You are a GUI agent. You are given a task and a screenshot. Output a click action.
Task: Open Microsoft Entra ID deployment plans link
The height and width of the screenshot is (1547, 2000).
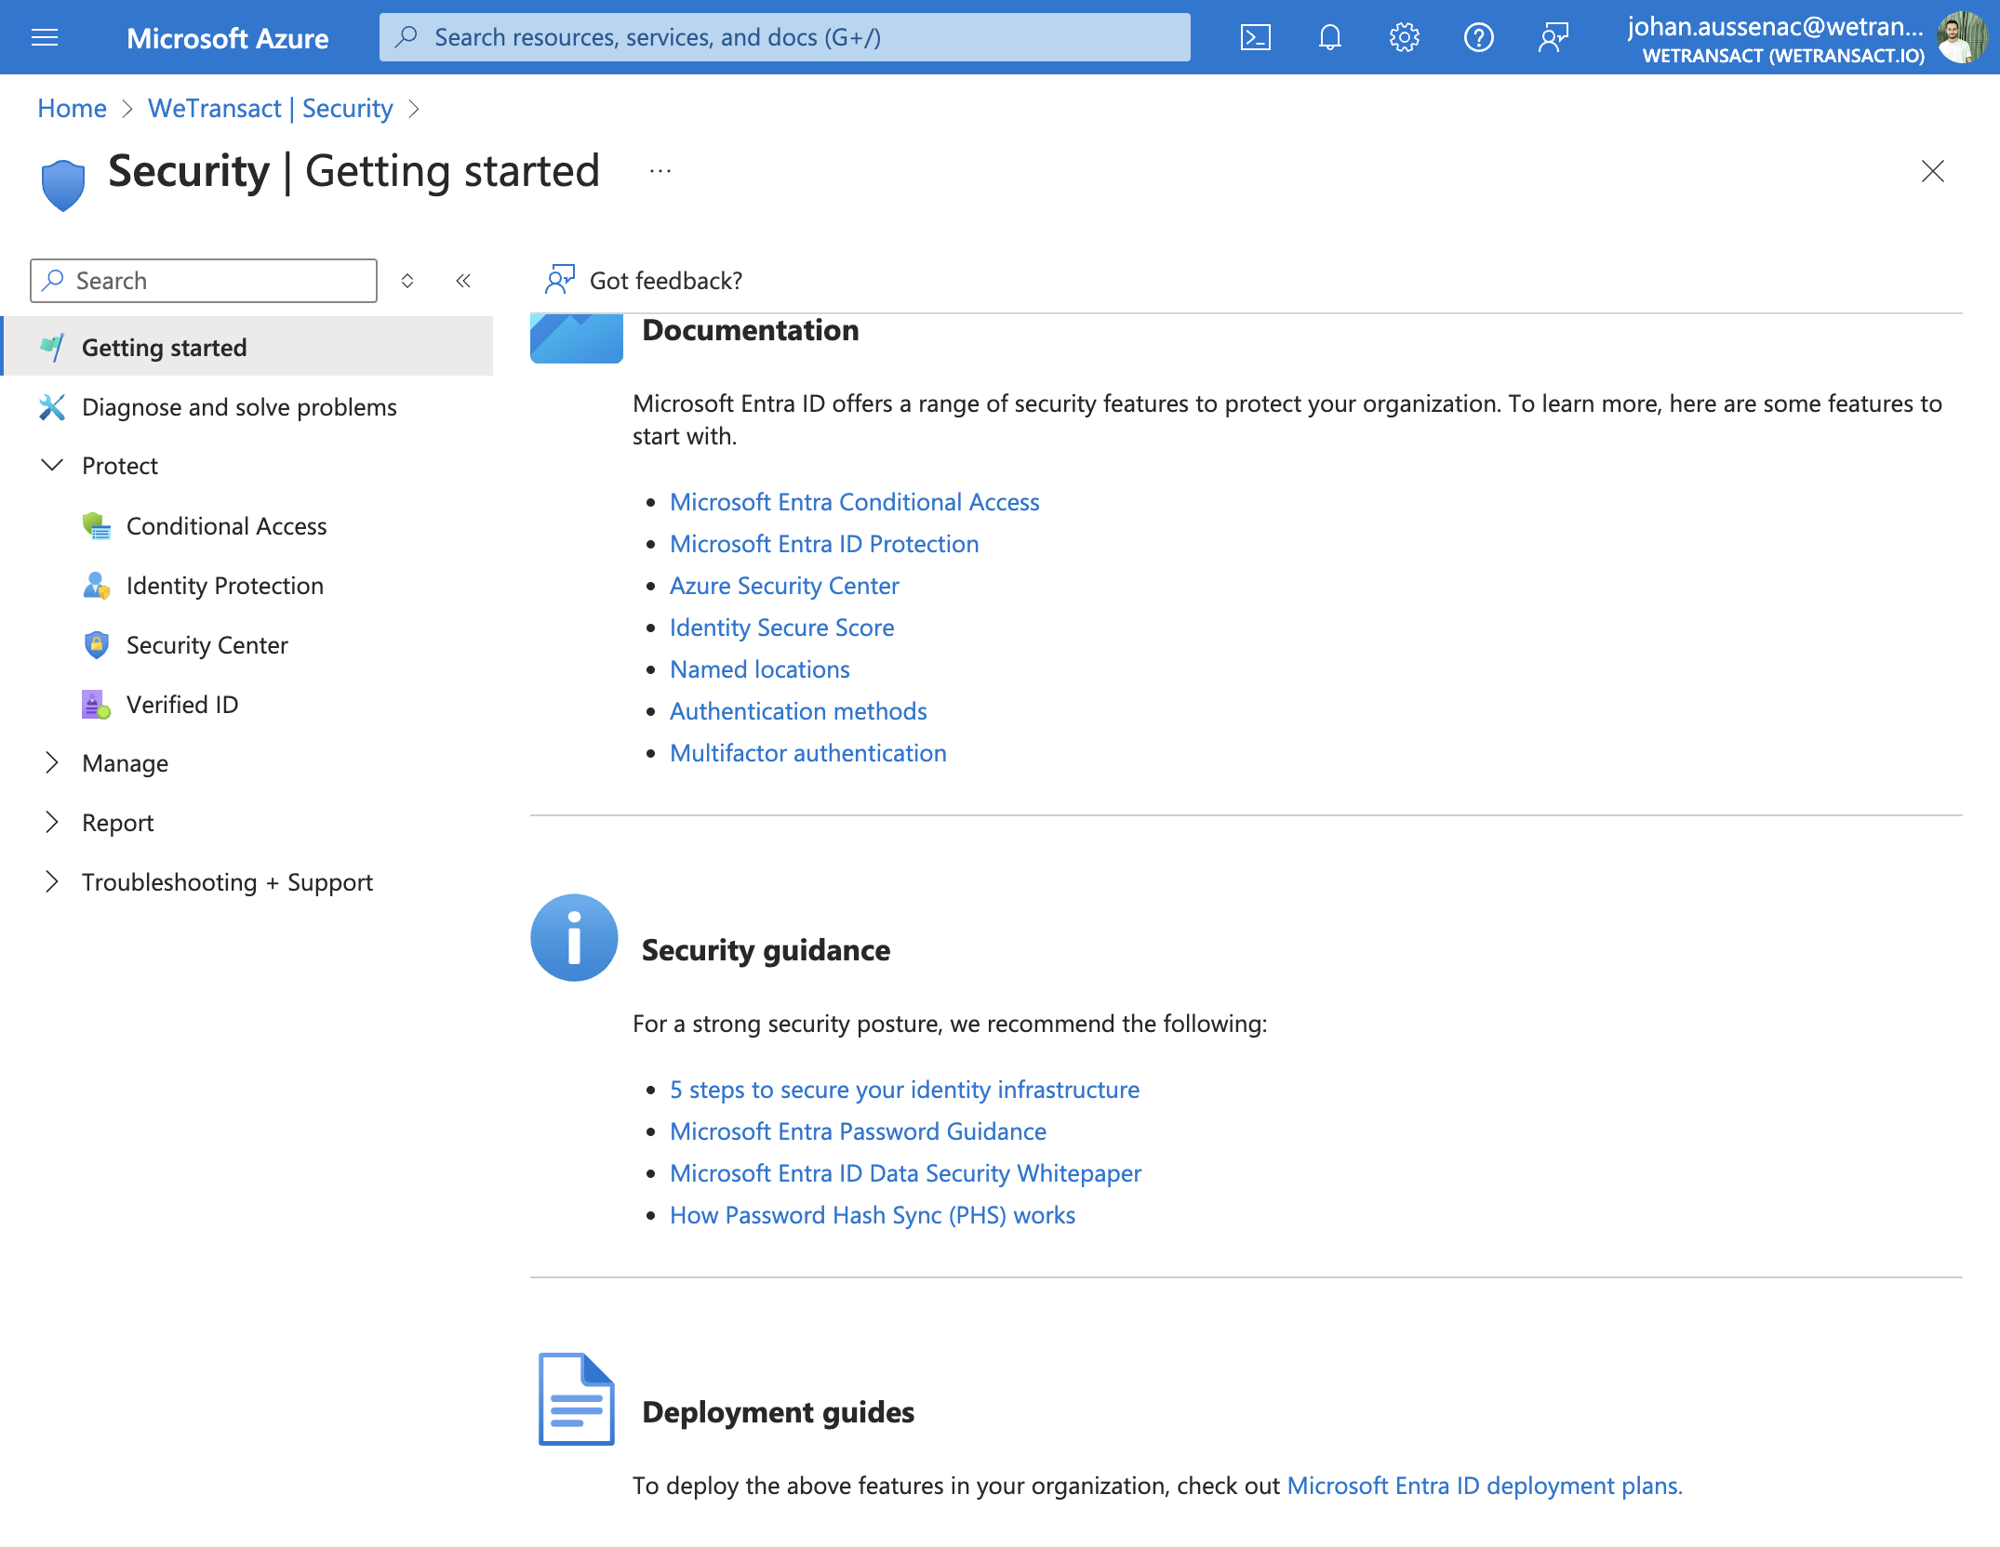pyautogui.click(x=1485, y=1486)
